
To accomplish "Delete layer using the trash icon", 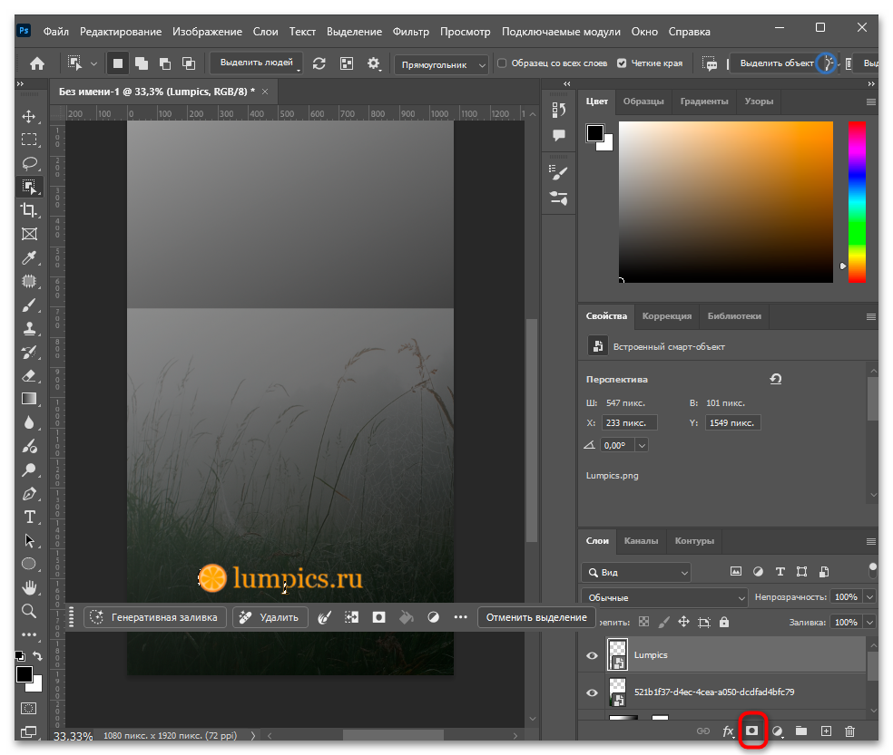I will pos(849,731).
